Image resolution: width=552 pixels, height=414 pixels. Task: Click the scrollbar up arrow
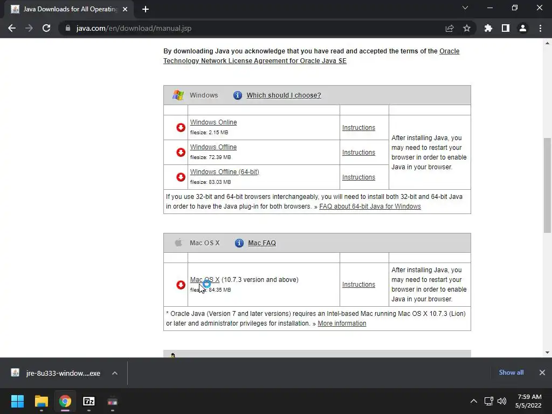click(547, 43)
